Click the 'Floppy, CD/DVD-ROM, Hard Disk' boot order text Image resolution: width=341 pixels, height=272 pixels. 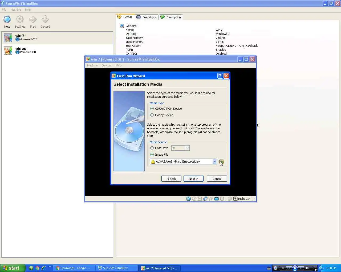click(x=237, y=46)
